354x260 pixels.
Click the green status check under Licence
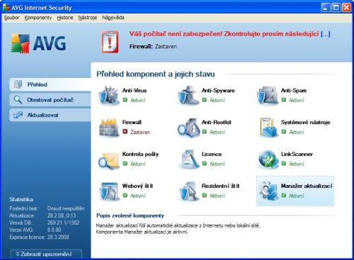[205, 164]
